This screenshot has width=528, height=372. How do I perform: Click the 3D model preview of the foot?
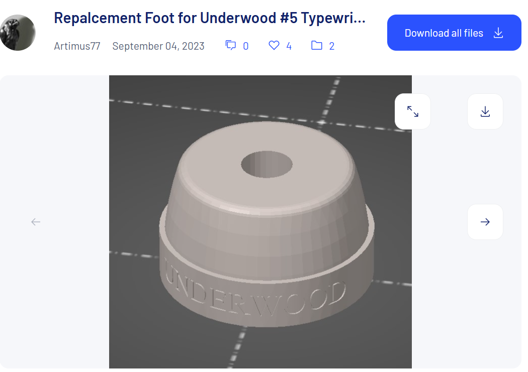pyautogui.click(x=260, y=221)
